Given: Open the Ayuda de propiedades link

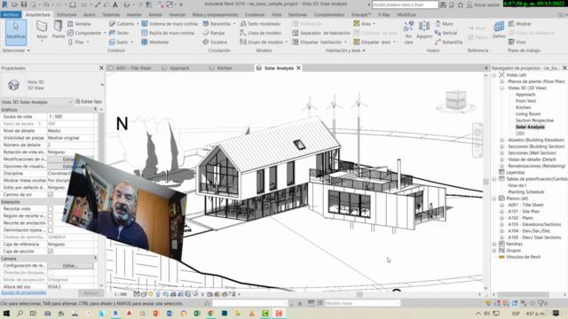Looking at the screenshot, I should click(x=24, y=292).
